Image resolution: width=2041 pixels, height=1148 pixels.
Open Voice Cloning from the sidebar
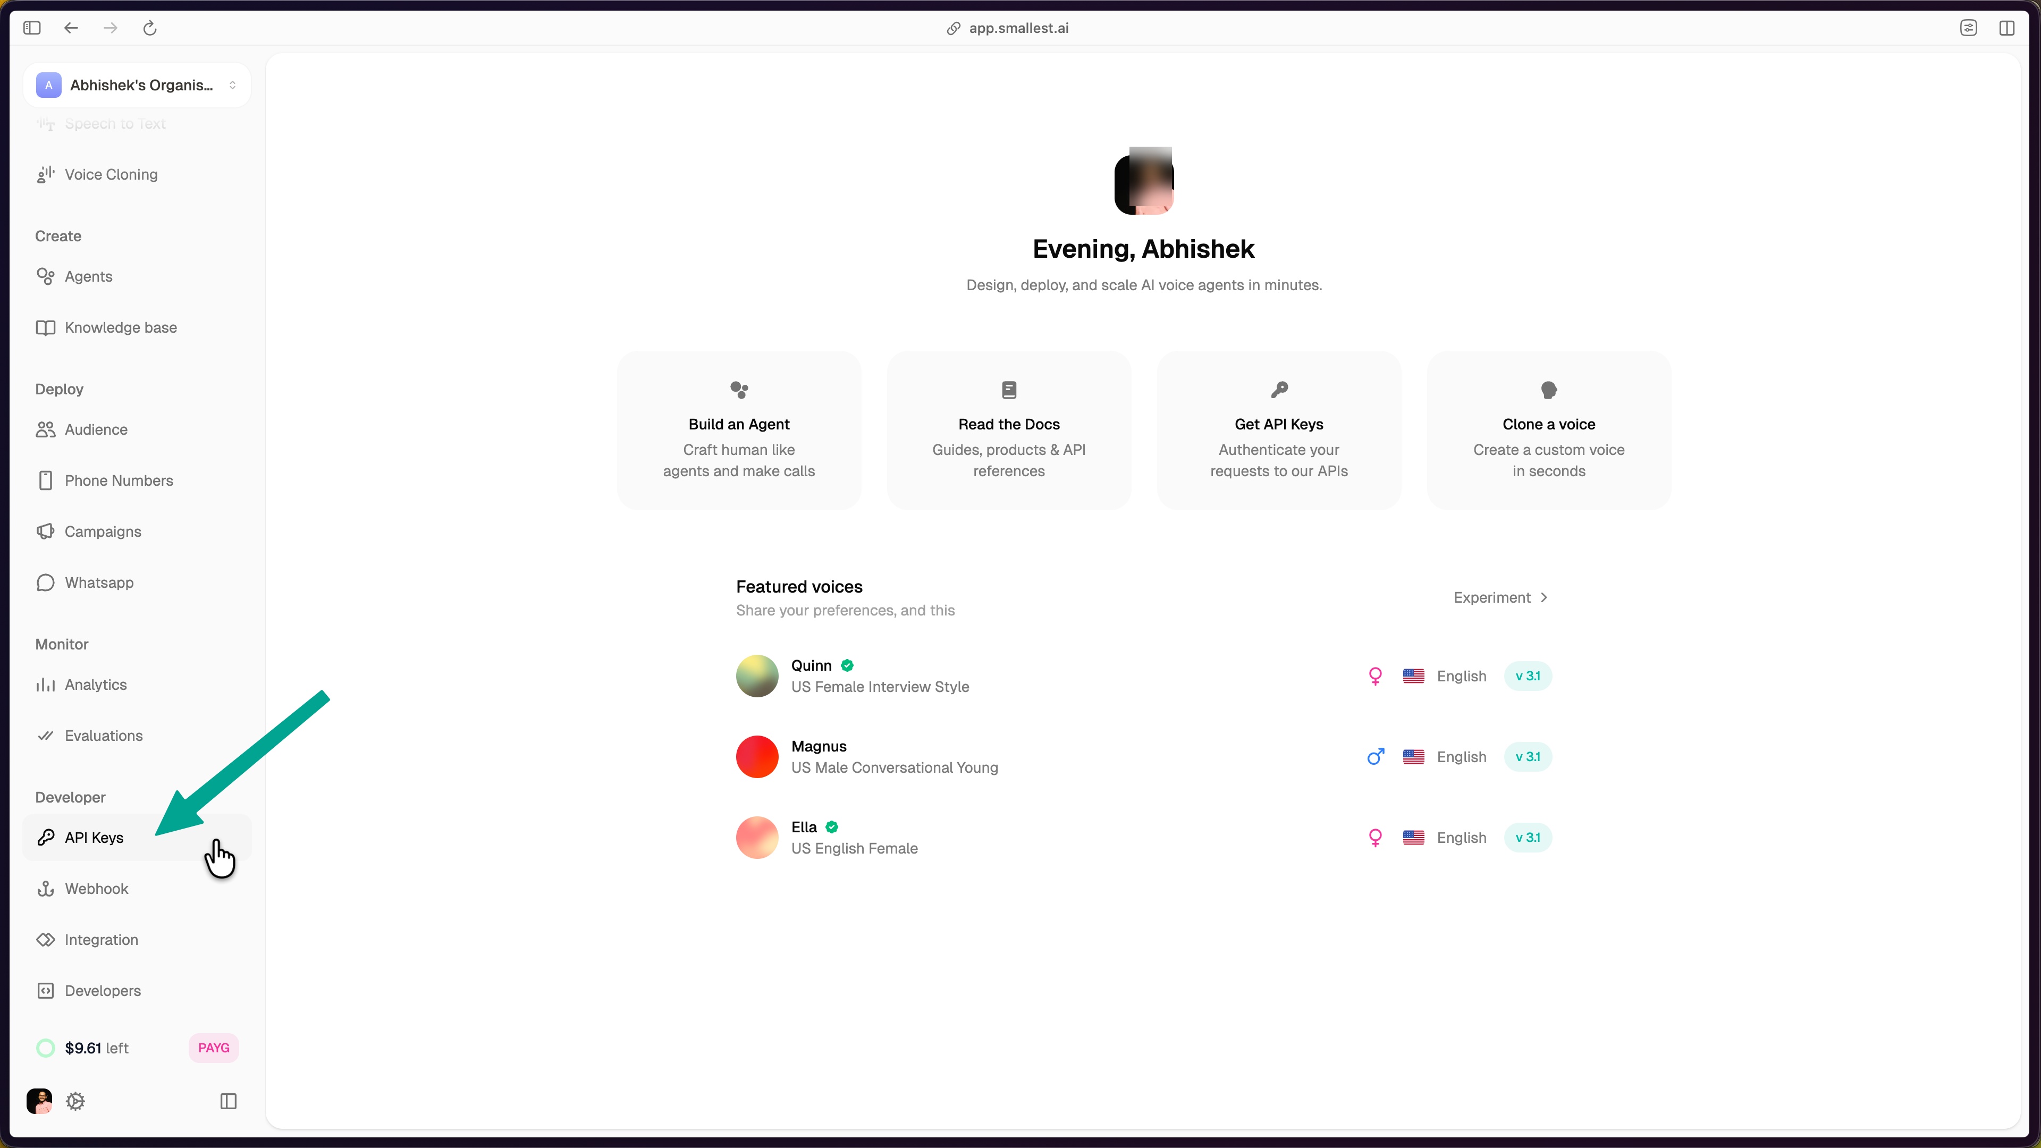point(111,174)
